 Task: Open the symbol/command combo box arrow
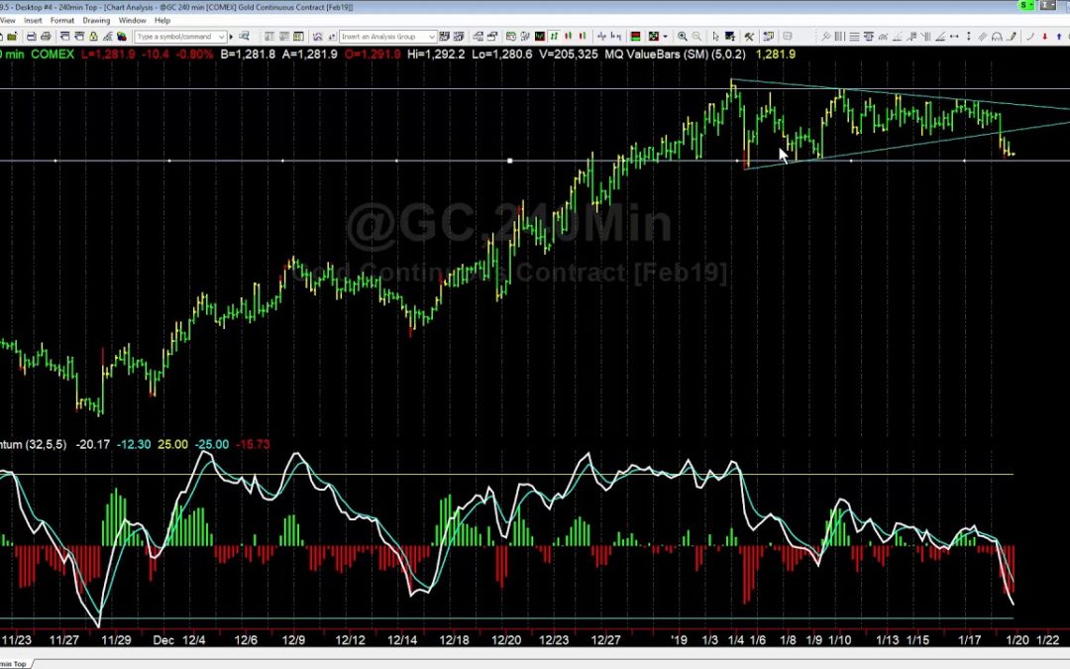222,37
